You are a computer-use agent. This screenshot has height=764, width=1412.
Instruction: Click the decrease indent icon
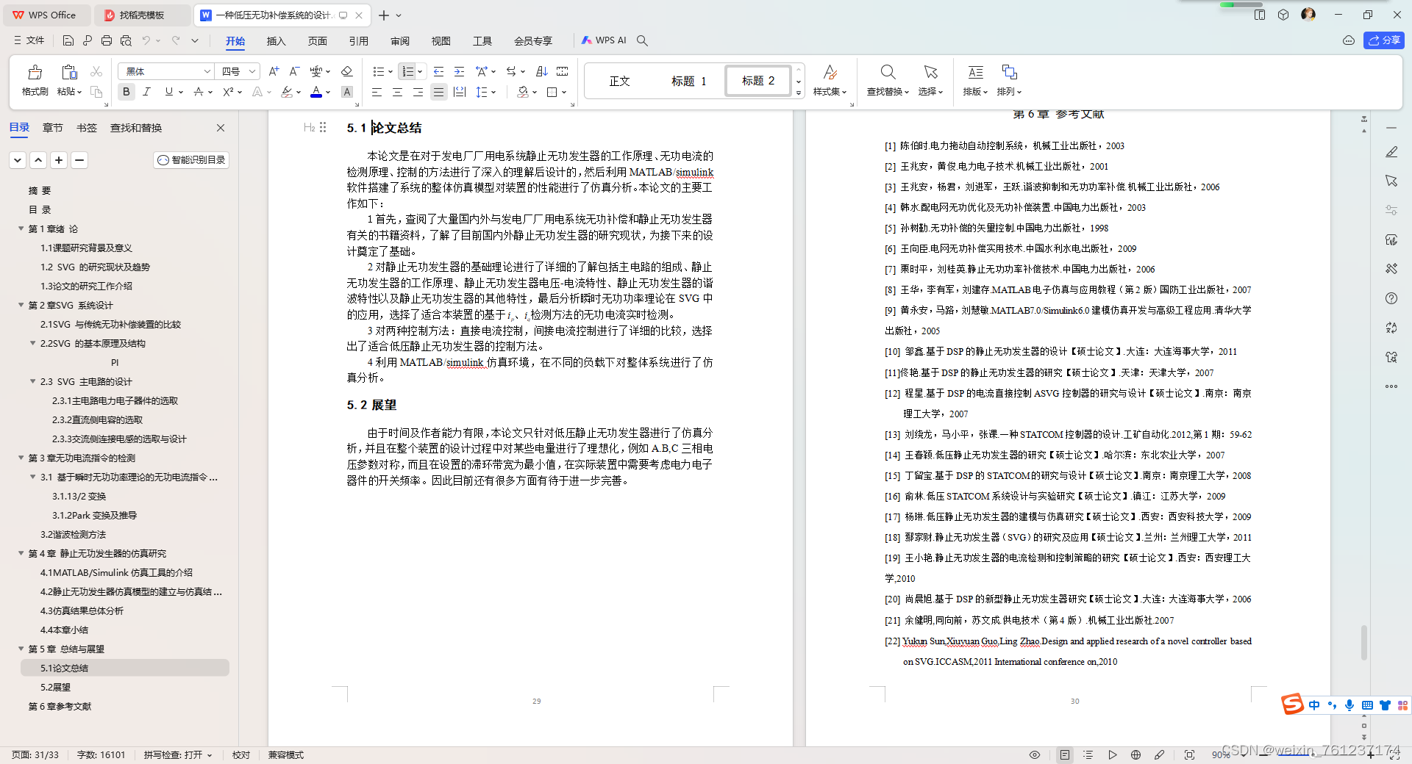click(x=439, y=71)
